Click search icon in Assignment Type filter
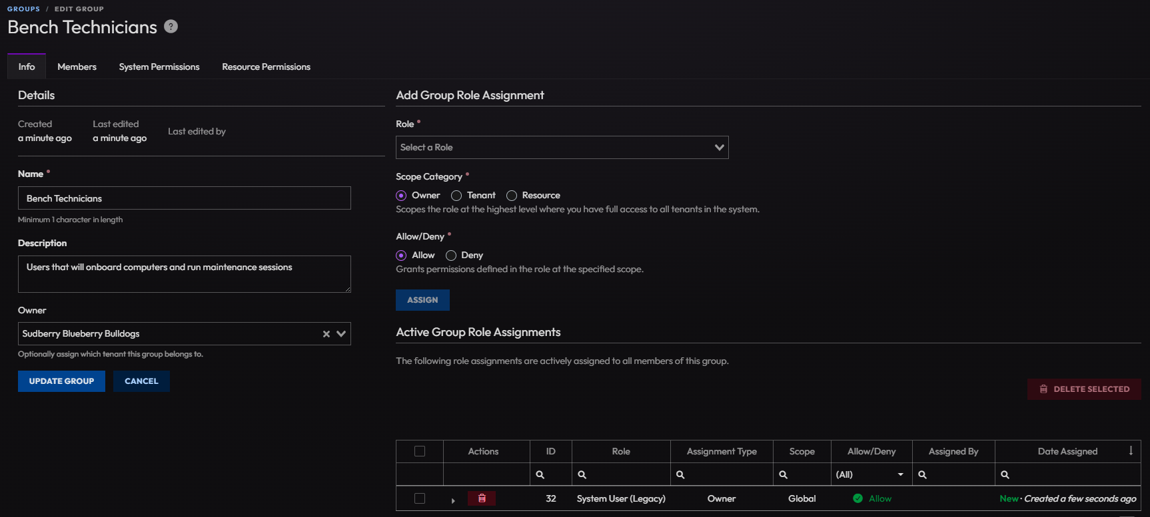 point(680,474)
